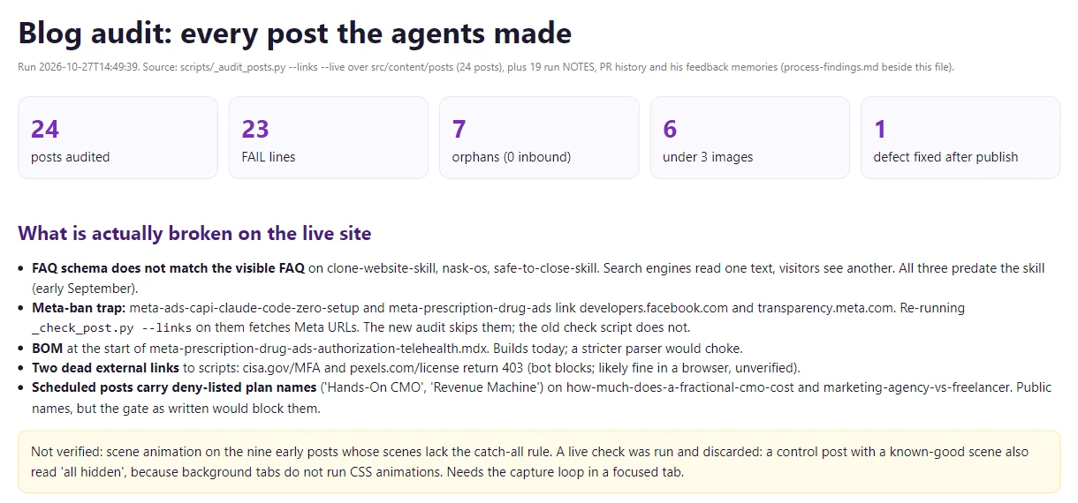Click the large number '23' in the FAIL card
The height and width of the screenshot is (503, 1078).
click(255, 129)
